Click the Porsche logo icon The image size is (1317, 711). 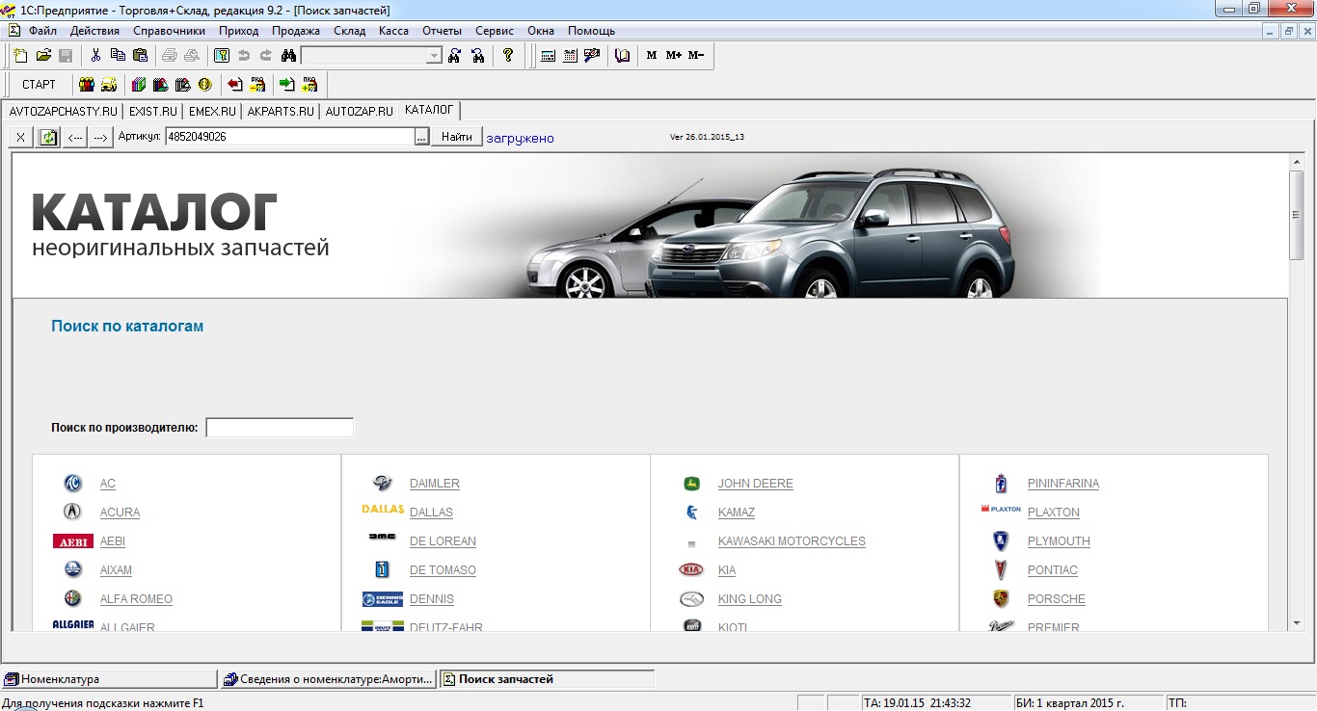pos(1002,599)
